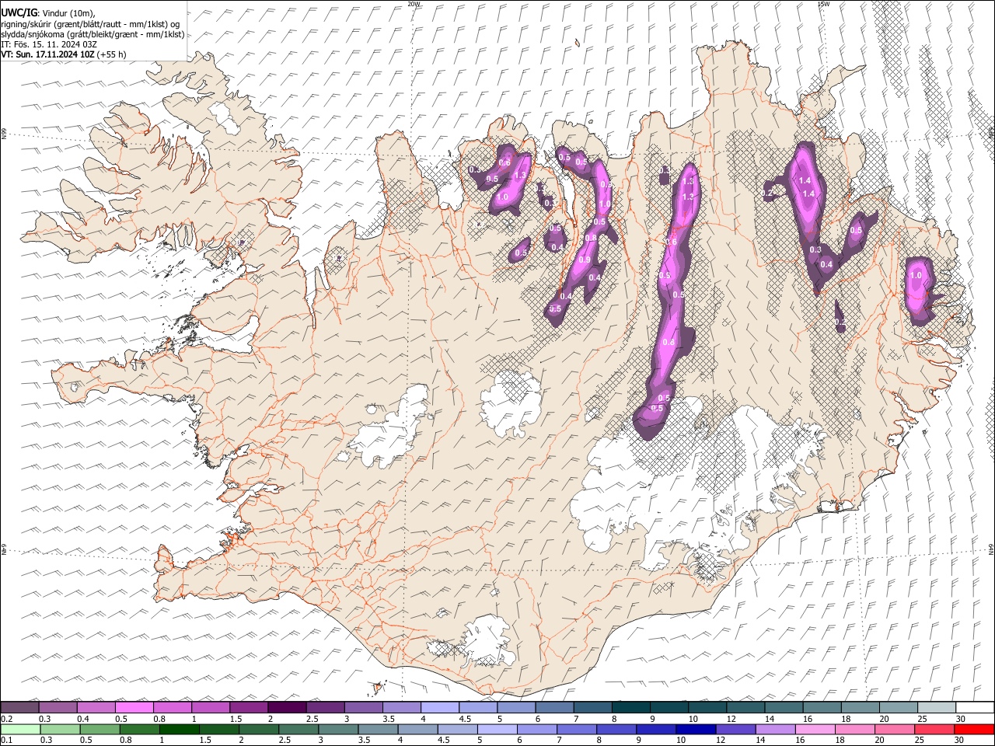This screenshot has width=995, height=746.
Task: Click the '0.9' snowfall value on the map
Action: click(x=585, y=260)
